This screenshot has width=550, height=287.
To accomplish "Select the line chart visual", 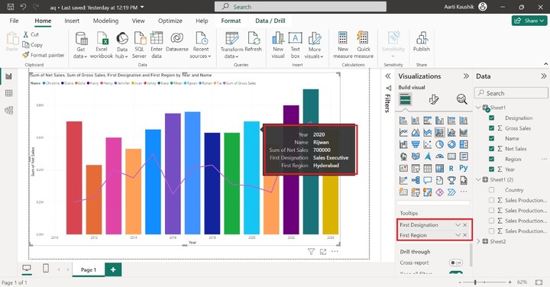I will coord(403,133).
